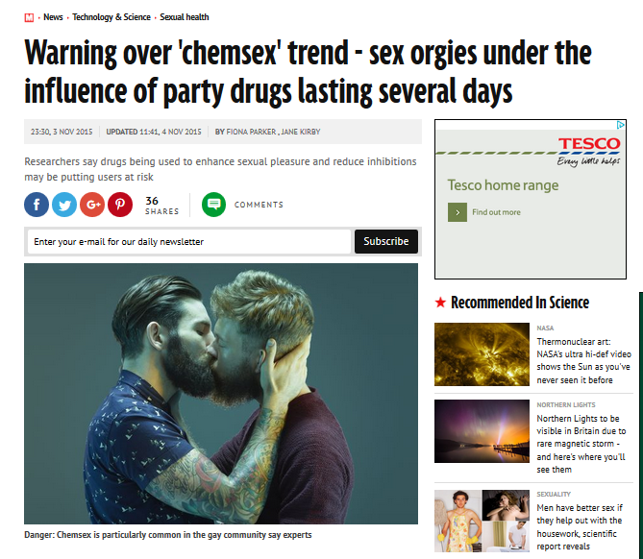Open the News breadcrumb link

pos(53,17)
